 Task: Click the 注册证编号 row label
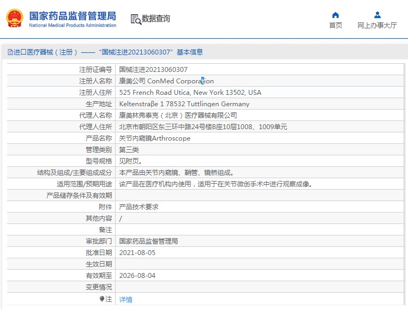pos(95,70)
